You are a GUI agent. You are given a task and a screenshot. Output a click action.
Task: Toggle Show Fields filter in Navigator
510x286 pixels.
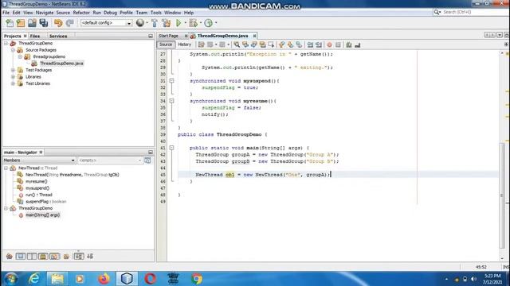21,256
